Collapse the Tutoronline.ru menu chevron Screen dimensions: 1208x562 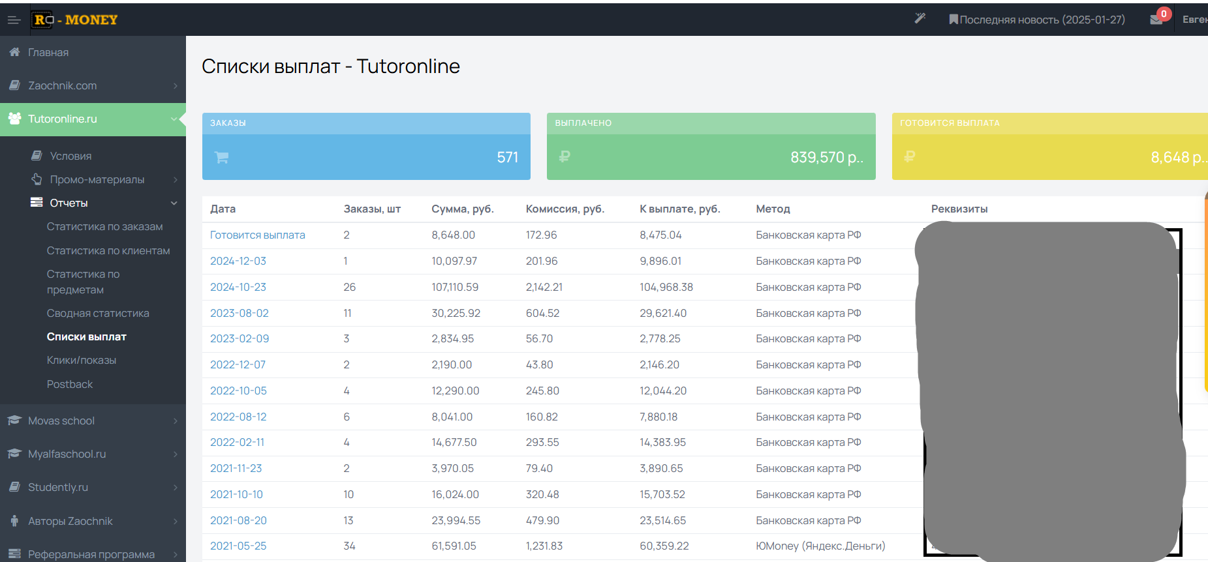pyautogui.click(x=174, y=119)
